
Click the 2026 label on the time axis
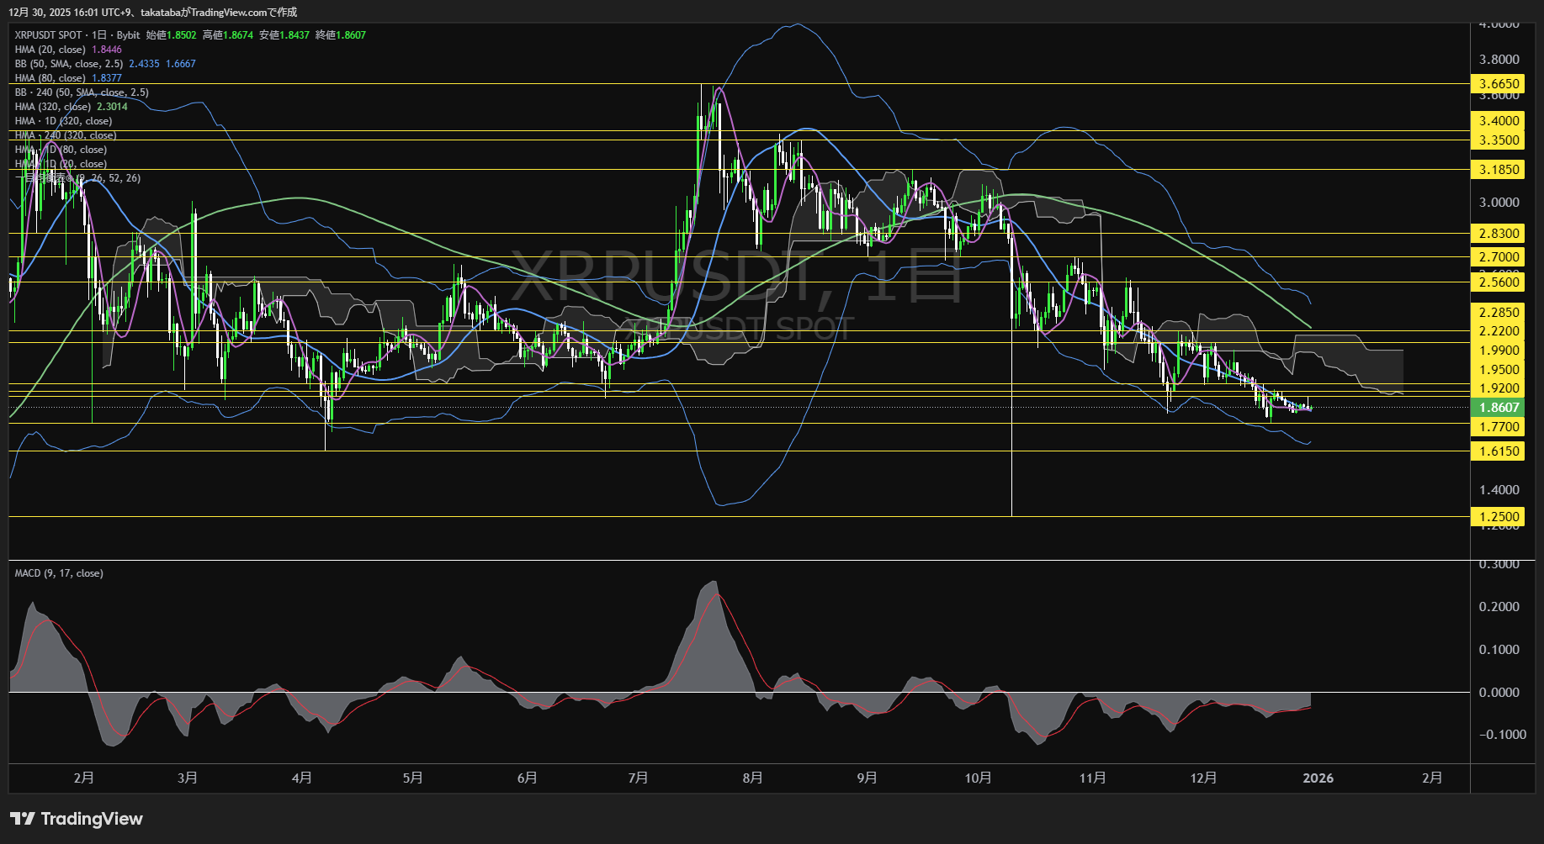coord(1319,778)
